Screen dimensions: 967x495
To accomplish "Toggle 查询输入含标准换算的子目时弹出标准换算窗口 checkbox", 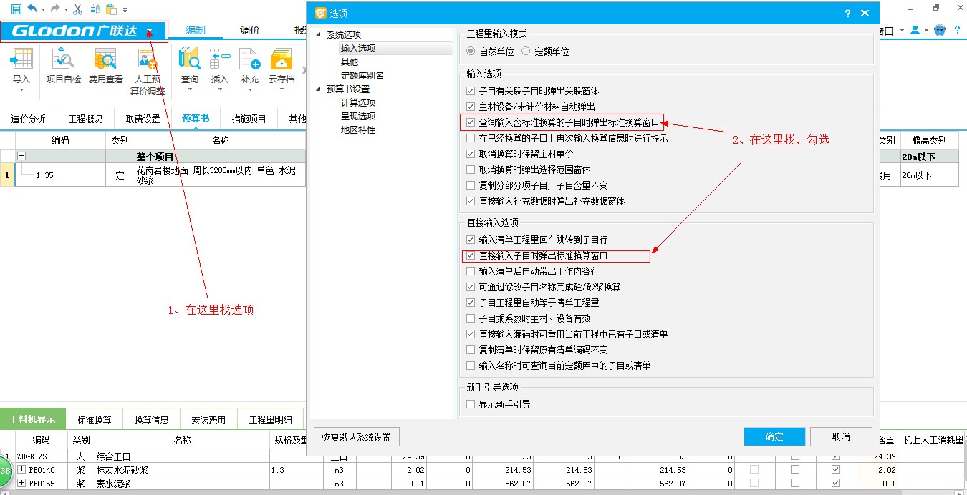I will [471, 122].
